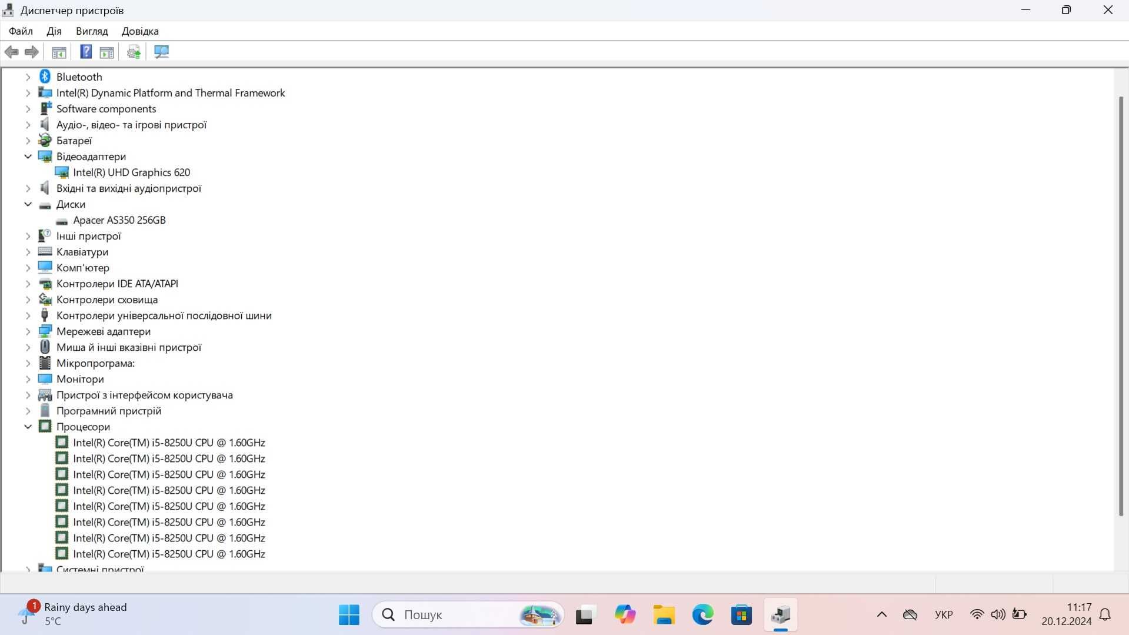Click Device Manager taskbar icon
This screenshot has height=635, width=1129.
pos(781,615)
